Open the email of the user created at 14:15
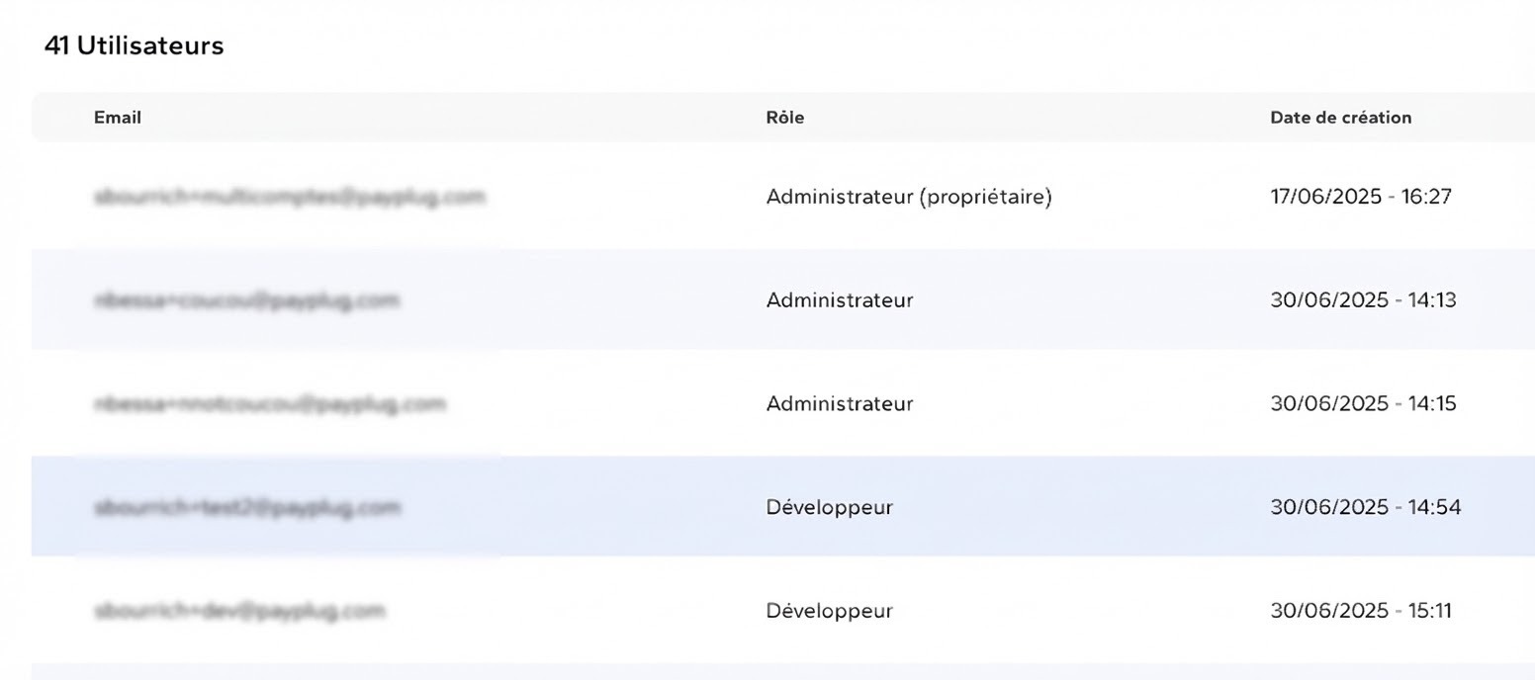This screenshot has width=1535, height=680. click(x=269, y=404)
